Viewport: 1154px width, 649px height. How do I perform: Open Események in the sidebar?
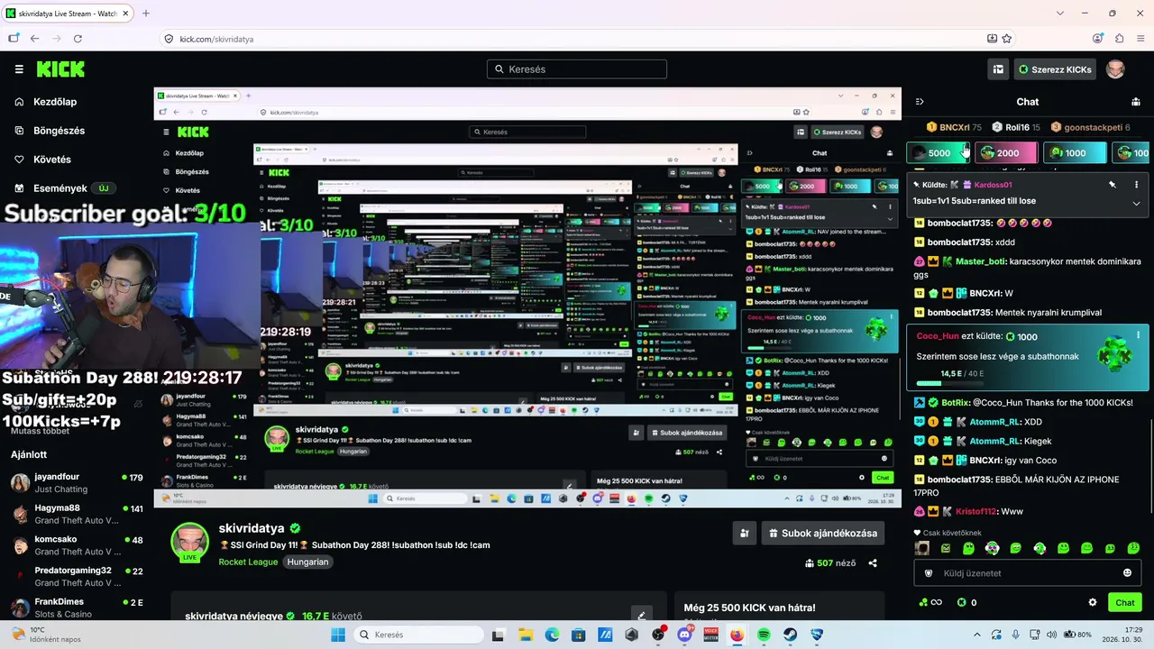click(61, 188)
